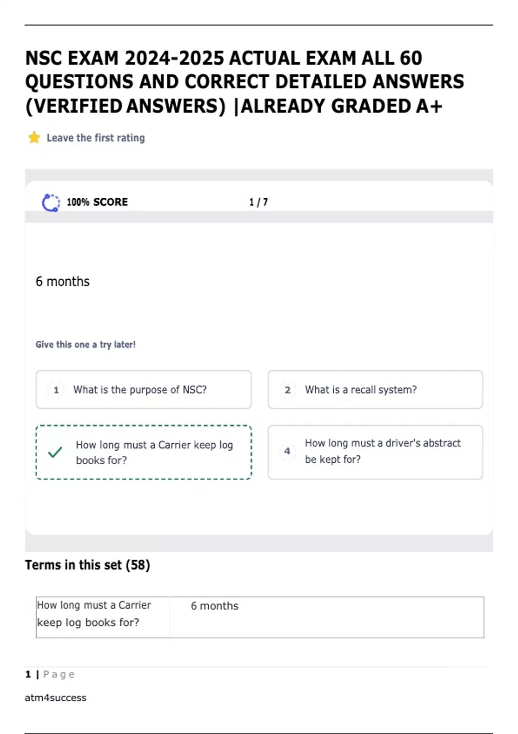The image size is (518, 734).
Task: Click the 'atm4success' author name
Action: coord(56,698)
